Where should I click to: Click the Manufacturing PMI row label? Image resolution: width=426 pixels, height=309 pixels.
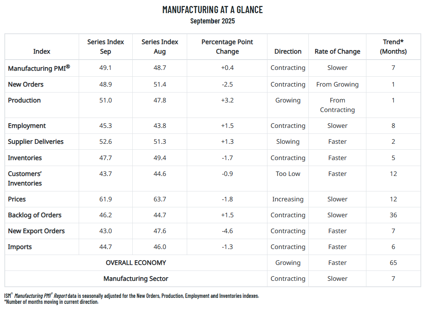coord(39,68)
